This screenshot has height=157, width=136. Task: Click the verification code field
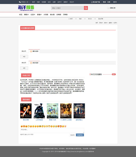[x=72, y=135]
